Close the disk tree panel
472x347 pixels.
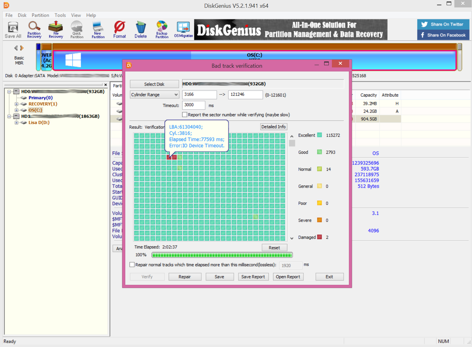coord(105,85)
